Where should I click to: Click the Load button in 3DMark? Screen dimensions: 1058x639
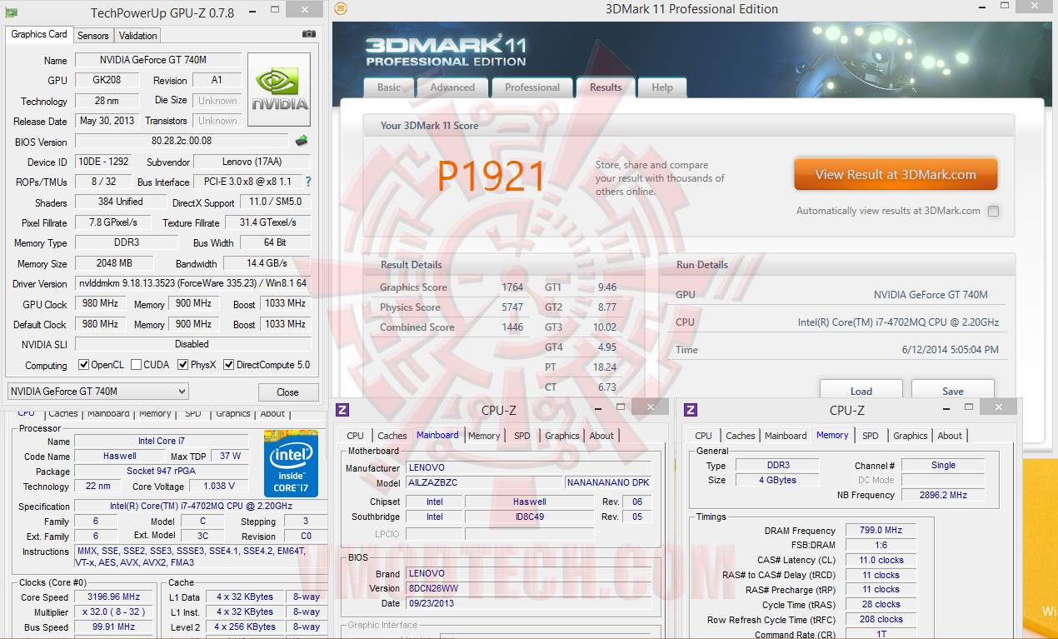coord(861,391)
